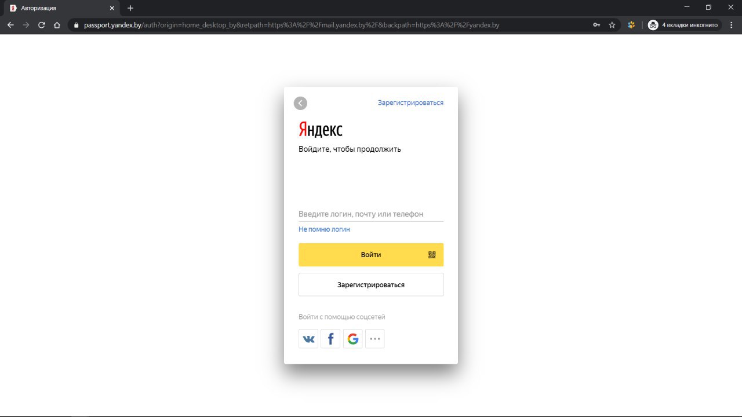This screenshot has width=742, height=417.
Task: Select the Авторизация tab
Action: [63, 8]
